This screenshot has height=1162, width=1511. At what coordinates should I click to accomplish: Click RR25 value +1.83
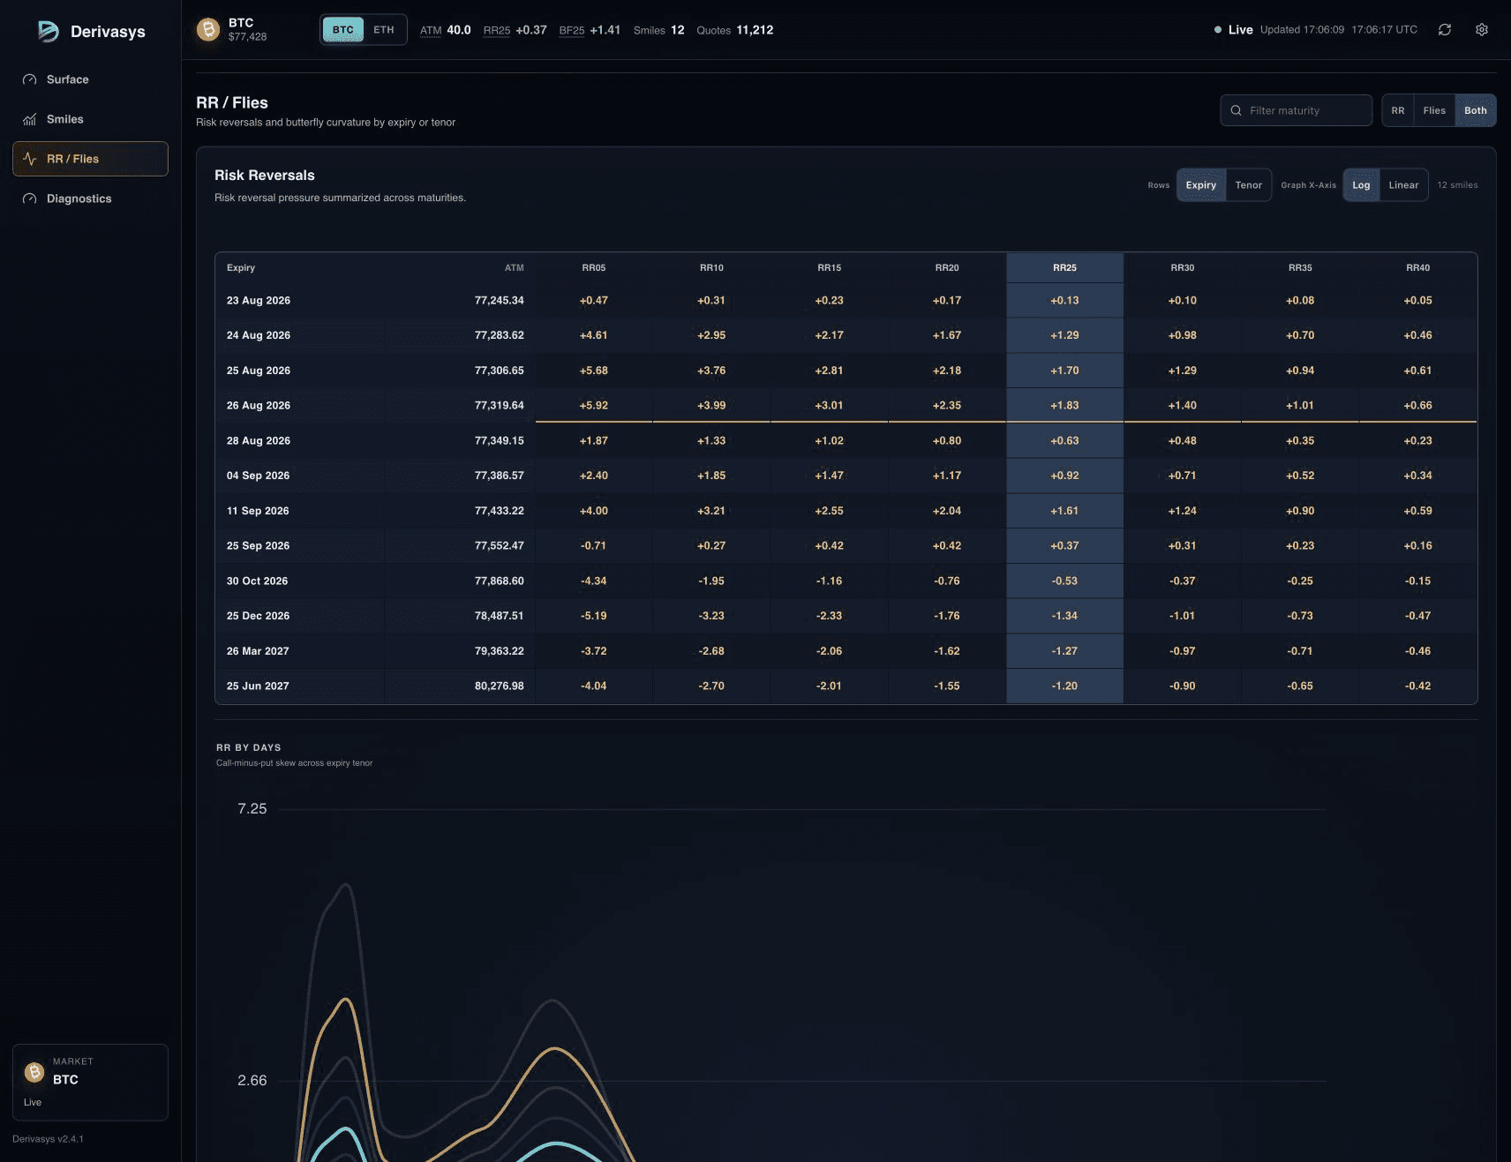point(1064,406)
